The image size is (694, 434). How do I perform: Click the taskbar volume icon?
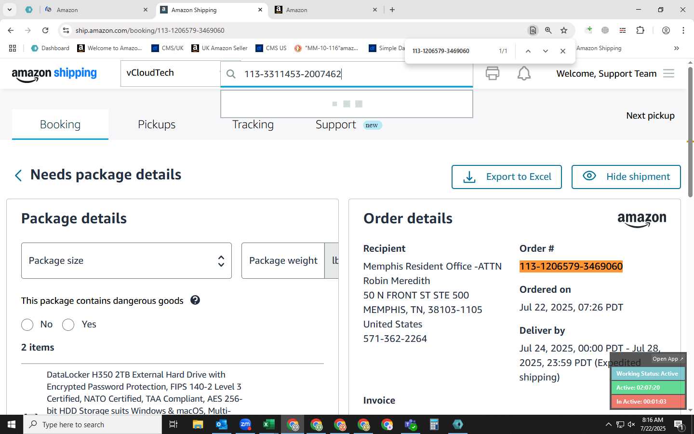(x=631, y=424)
